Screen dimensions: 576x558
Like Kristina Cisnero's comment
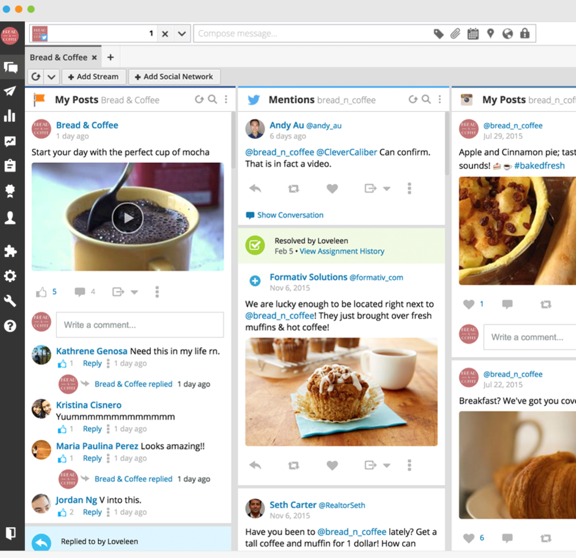point(62,429)
